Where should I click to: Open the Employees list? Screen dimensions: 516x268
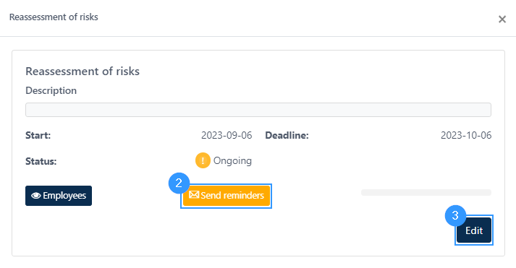tap(59, 196)
